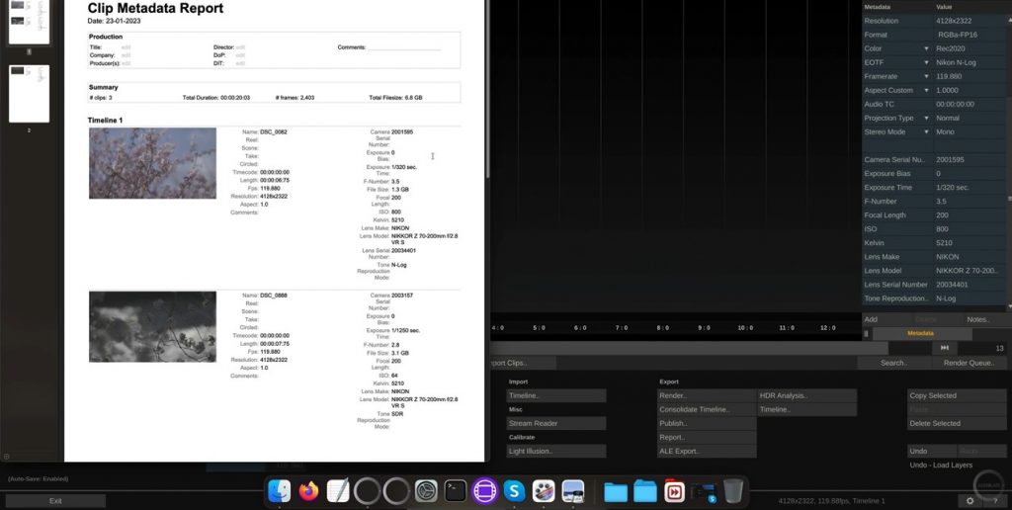Open the red fast-forward app in the dock
This screenshot has height=510, width=1012.
point(674,492)
